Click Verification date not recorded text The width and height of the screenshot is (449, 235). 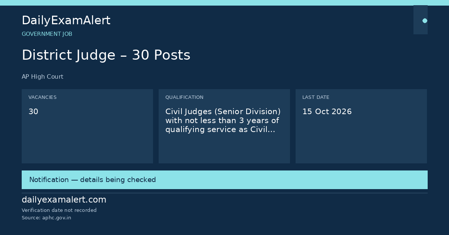tap(59, 210)
